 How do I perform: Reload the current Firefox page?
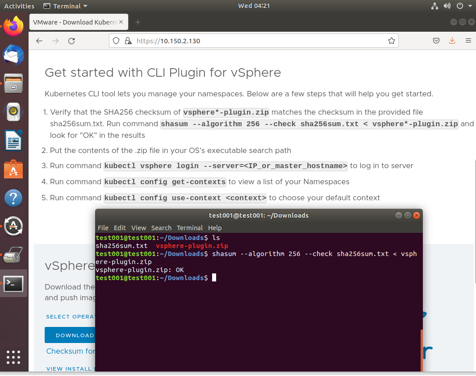71,41
